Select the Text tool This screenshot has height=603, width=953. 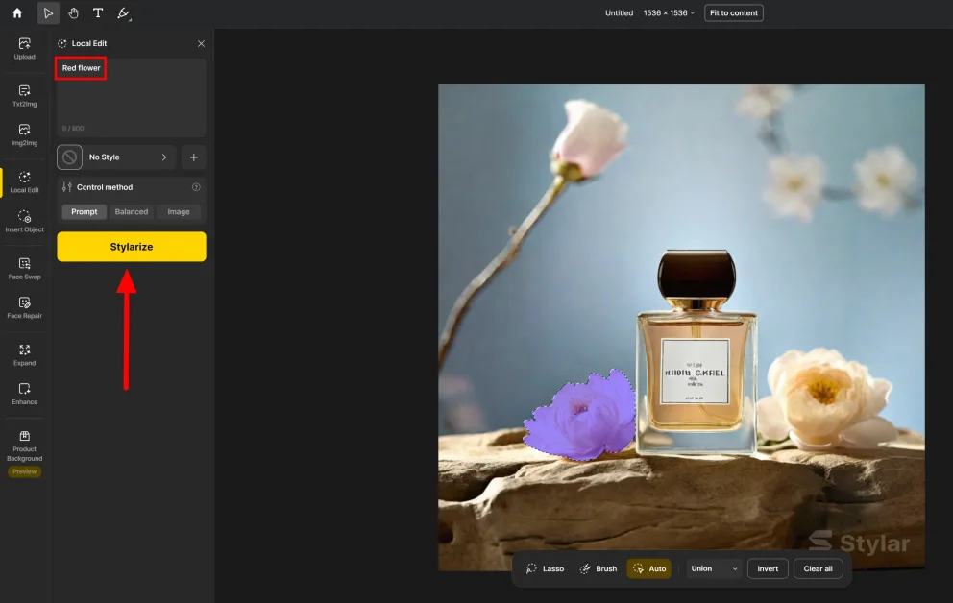coord(98,13)
